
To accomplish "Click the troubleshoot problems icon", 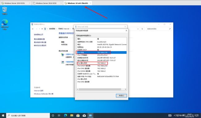I will 62,62.
